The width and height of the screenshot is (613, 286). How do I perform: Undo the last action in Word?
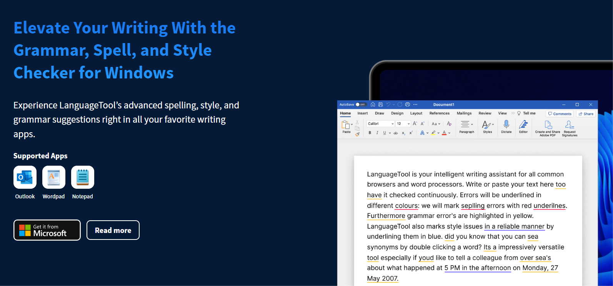pyautogui.click(x=388, y=105)
